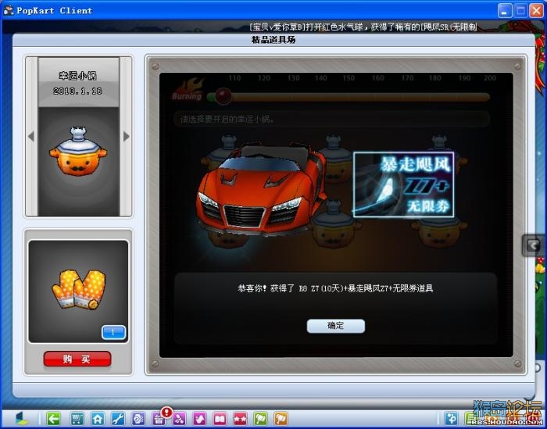Select the orange oven mitts item
This screenshot has width=547, height=429.
pos(79,289)
